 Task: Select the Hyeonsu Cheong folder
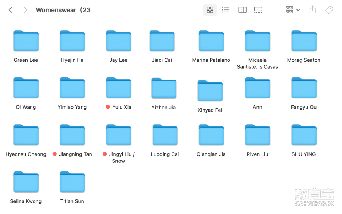pyautogui.click(x=26, y=135)
